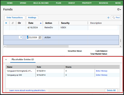Select the 4/16/2024 date cell
This screenshot has height=95, width=124.
pyautogui.click(x=33, y=27)
